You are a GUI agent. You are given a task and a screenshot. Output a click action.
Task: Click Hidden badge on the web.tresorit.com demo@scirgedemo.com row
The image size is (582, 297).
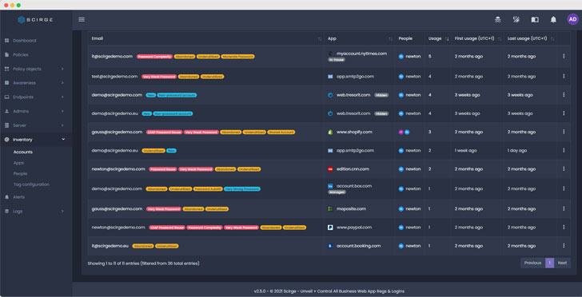[x=381, y=95]
